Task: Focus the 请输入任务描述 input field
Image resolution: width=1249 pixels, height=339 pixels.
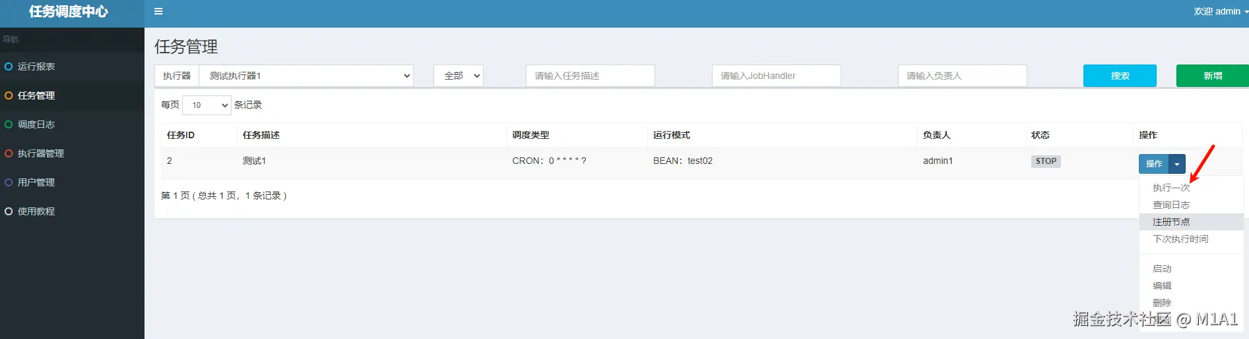Action: 591,76
